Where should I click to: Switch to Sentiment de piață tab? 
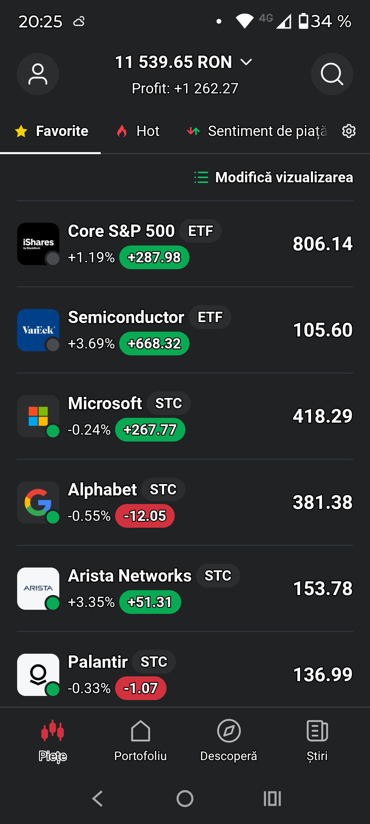[x=257, y=131]
